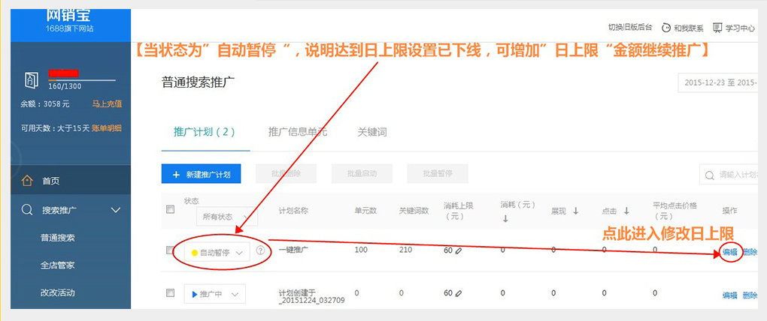
Task: Check the box for the 一键推广 plan row
Action: (x=170, y=250)
